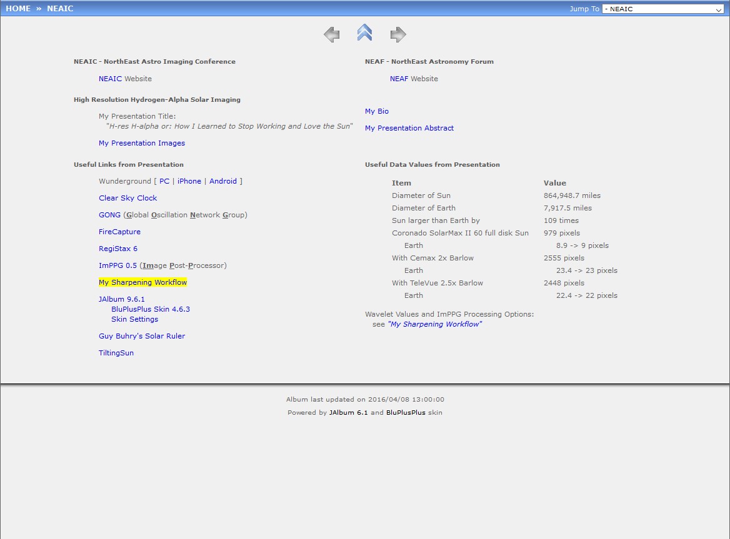Image resolution: width=730 pixels, height=539 pixels.
Task: Open the NEAIC Website link
Action: coord(111,79)
